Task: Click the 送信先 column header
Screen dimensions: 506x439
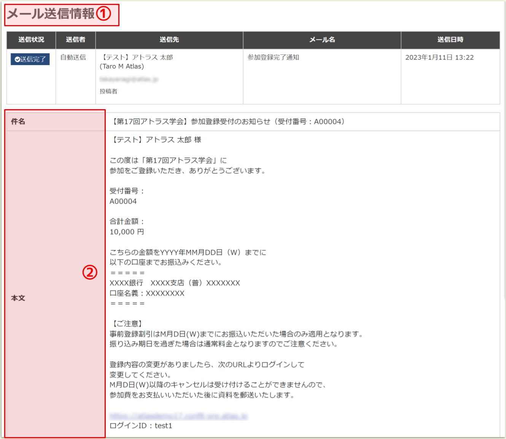Action: 169,40
